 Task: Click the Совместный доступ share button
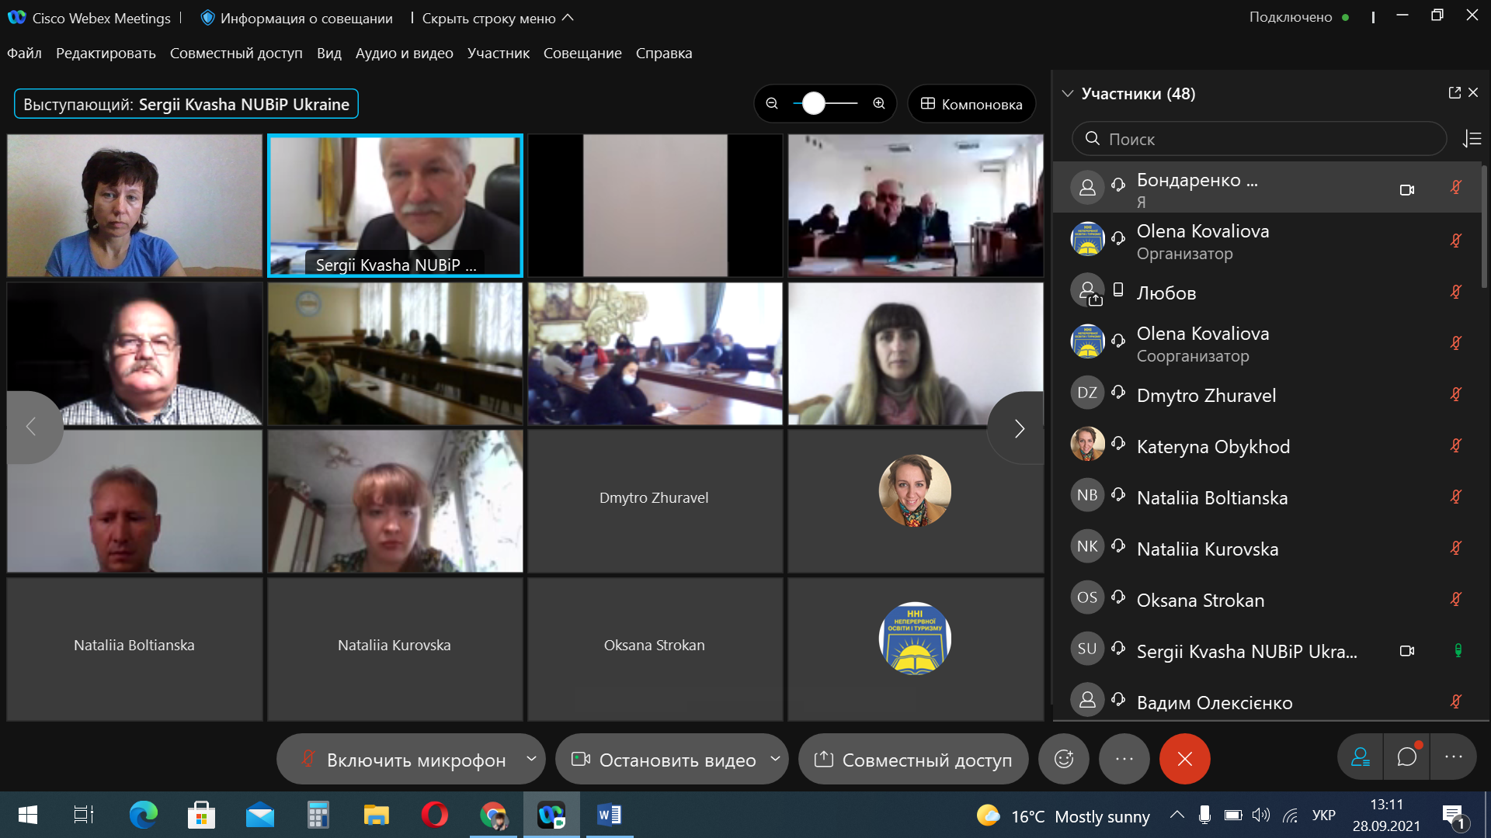coord(913,760)
